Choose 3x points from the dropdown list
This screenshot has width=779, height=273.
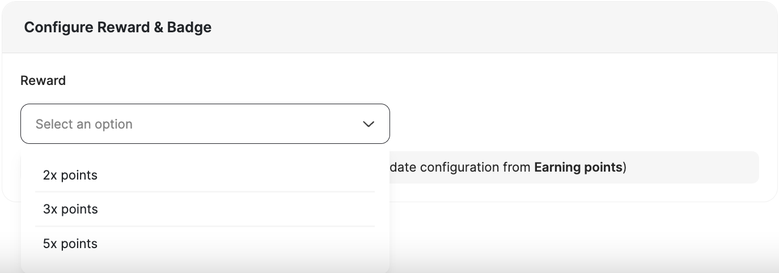[x=70, y=210]
